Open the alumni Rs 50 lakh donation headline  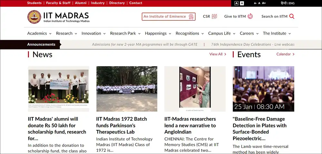[57, 129]
